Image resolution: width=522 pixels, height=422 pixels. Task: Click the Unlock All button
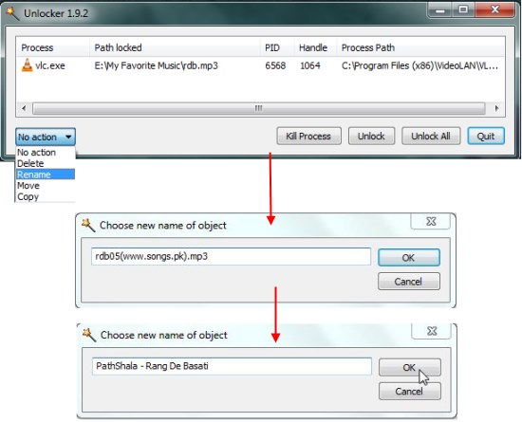[x=431, y=136]
